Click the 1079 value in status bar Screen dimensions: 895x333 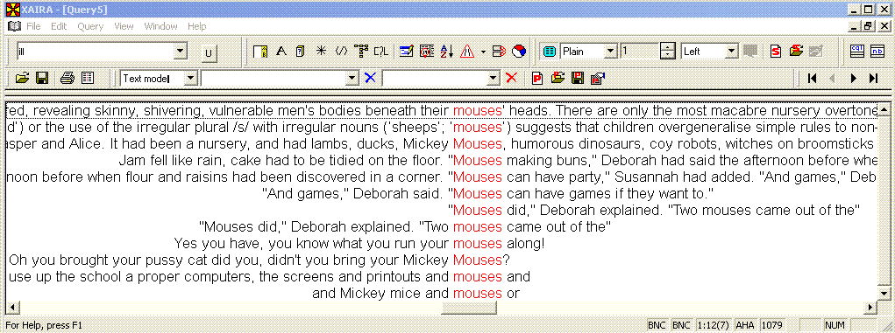[x=771, y=325]
